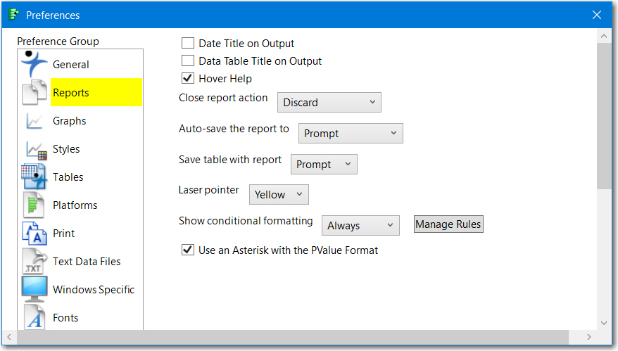Select the Windows Specific preference group

pyautogui.click(x=93, y=290)
